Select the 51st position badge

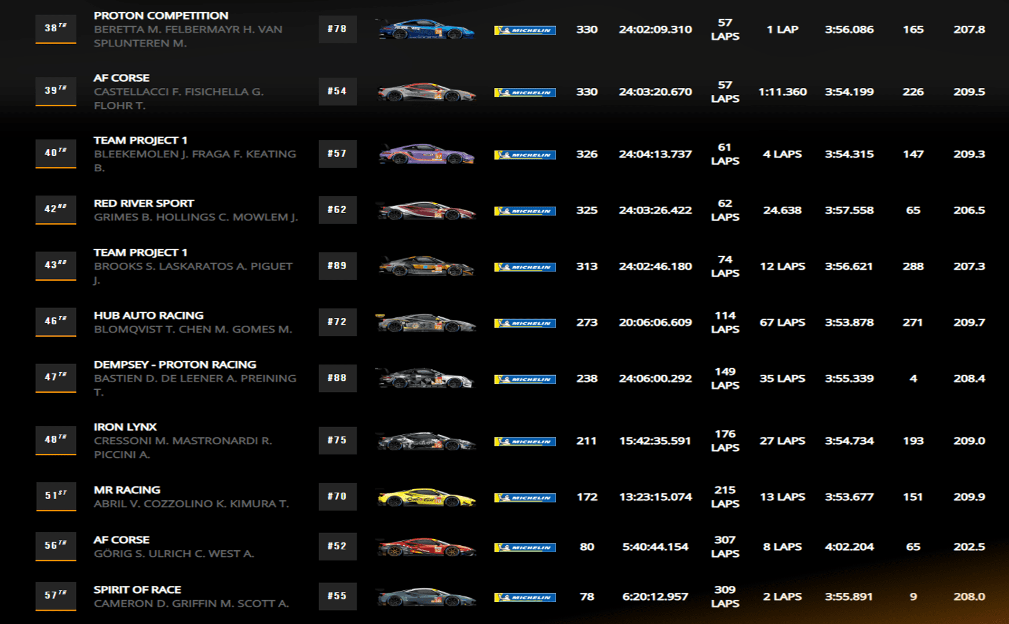(x=56, y=497)
